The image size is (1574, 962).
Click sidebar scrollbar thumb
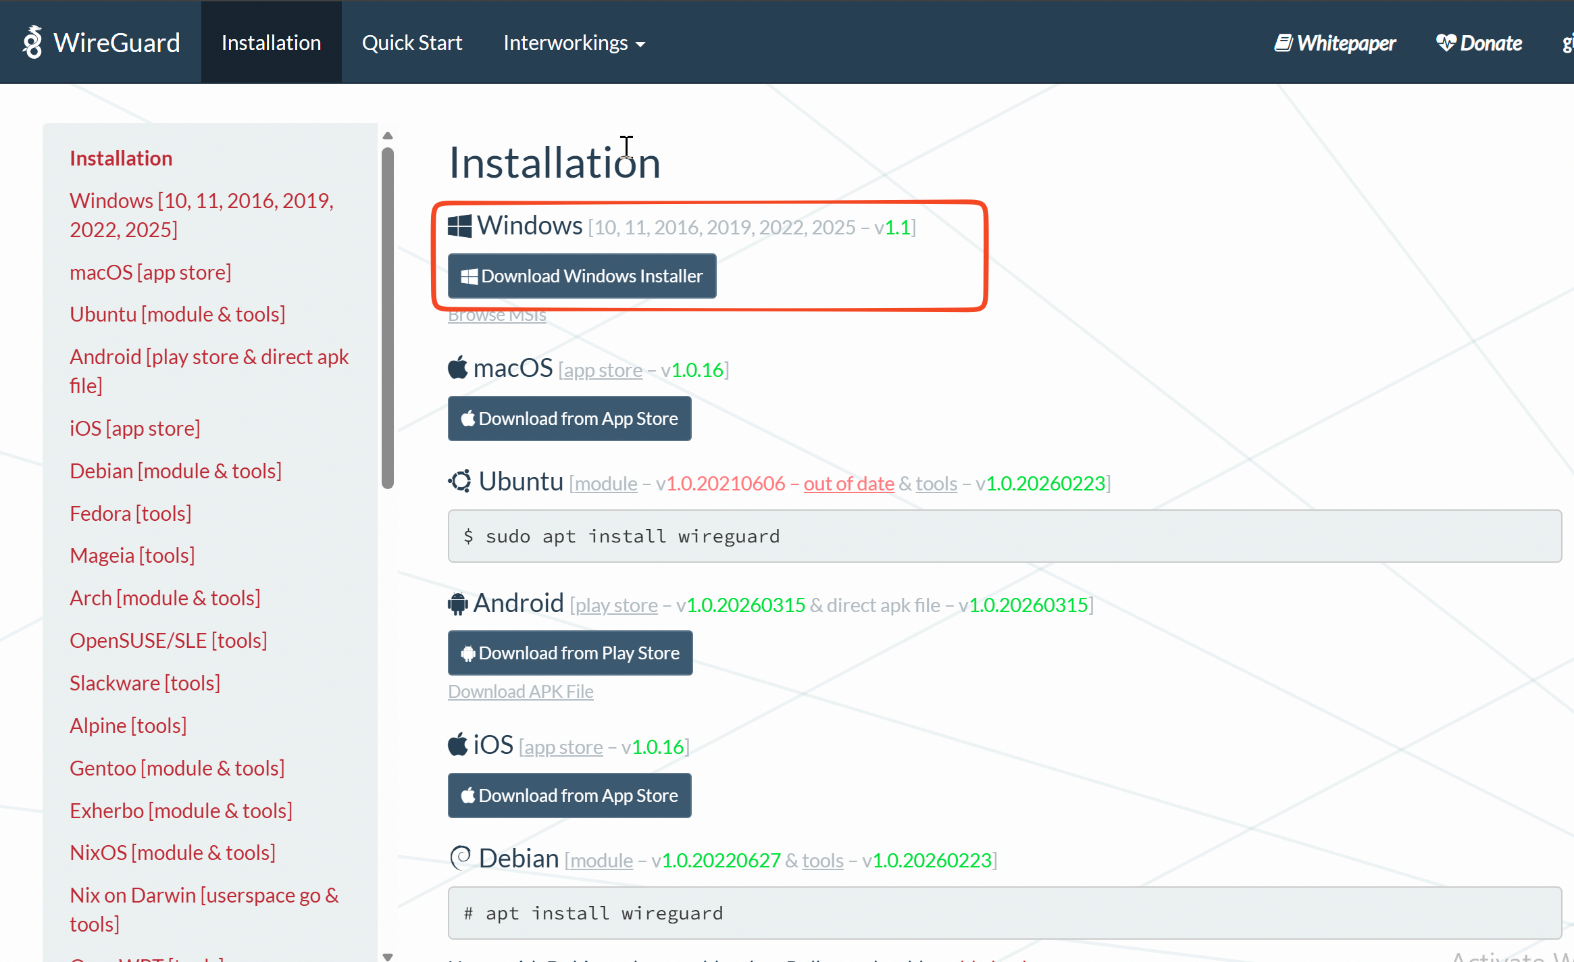[x=388, y=318]
